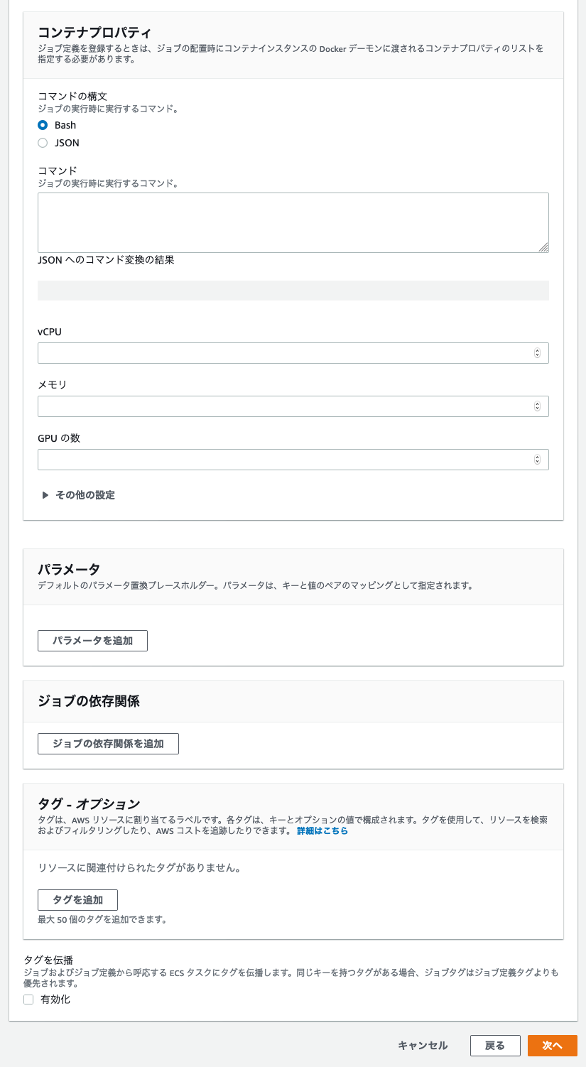Click the GPU の数 input field

point(293,460)
